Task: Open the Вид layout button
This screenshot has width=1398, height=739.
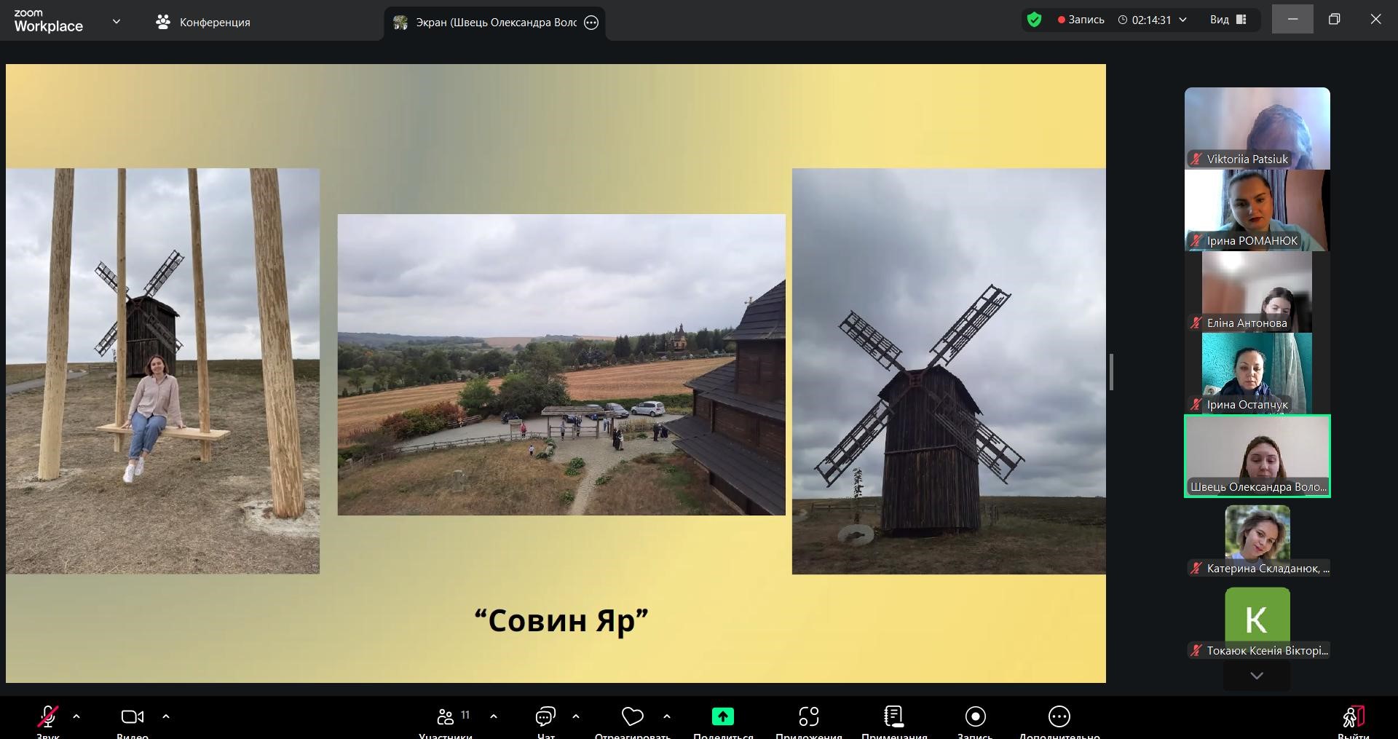Action: tap(1228, 20)
